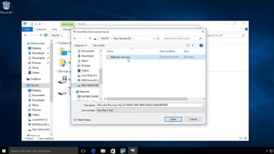Select Downloads in the dialog navigation pane

pos(87,56)
